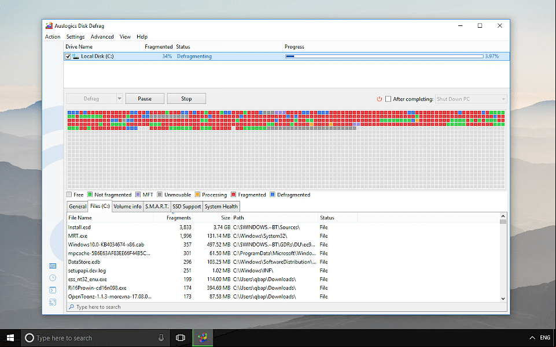Click the ENG language indicator in tray
The image size is (556, 347).
click(x=545, y=338)
